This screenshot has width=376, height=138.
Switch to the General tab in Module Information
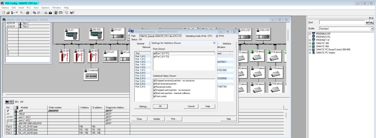coord(140,43)
